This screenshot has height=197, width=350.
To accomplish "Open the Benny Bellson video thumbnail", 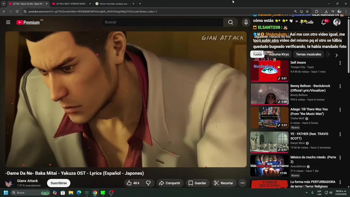I will pos(269,94).
